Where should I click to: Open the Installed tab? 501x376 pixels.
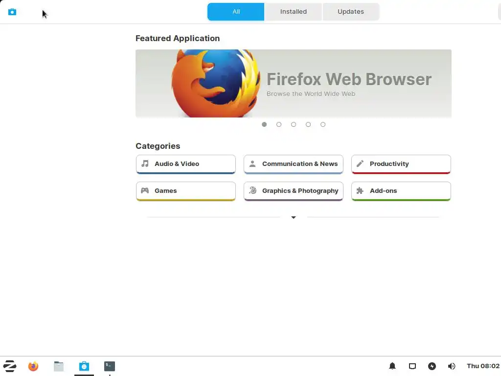(x=294, y=12)
